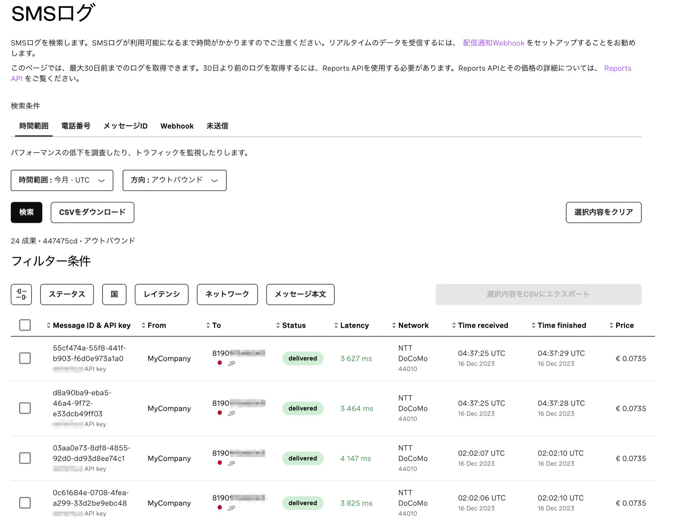
Task: Select the row with message 55cf474a
Action: pos(25,358)
